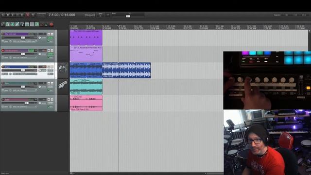This screenshot has height=175, width=311.
Task: Solo the TAL UNO-LX track
Action: click(x=52, y=34)
